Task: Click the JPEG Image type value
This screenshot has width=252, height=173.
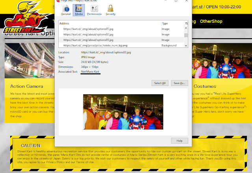Action: (88, 57)
